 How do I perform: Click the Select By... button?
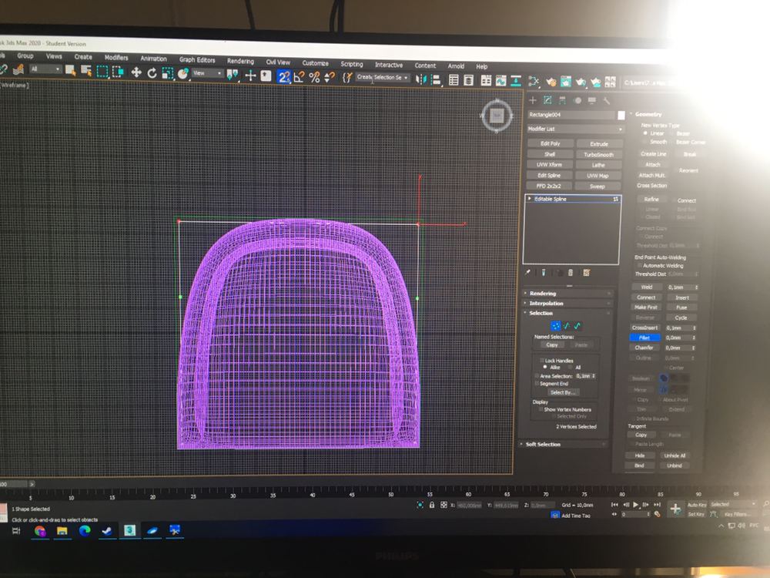tap(563, 392)
